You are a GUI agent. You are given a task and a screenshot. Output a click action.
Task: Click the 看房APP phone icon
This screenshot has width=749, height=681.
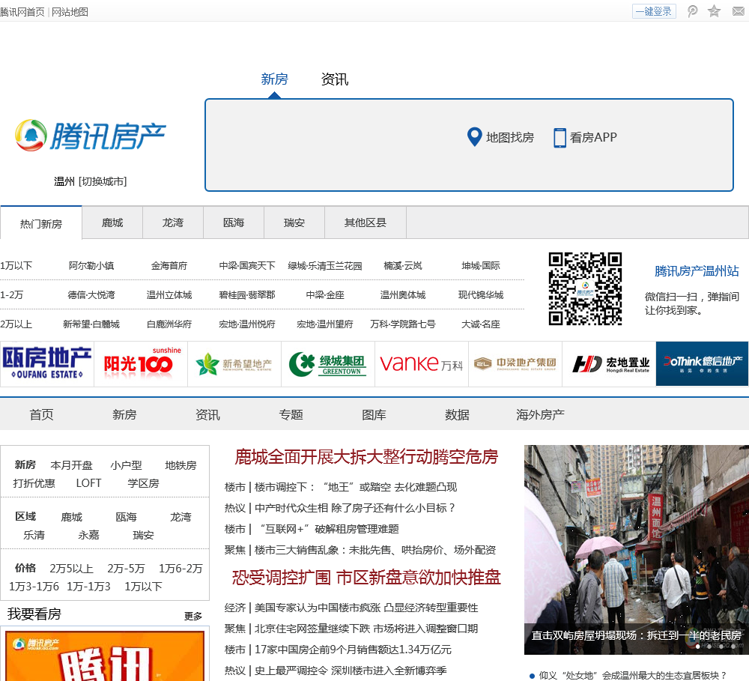point(560,138)
